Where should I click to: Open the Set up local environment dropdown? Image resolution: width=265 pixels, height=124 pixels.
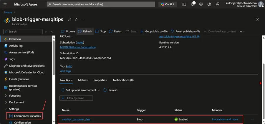(81, 90)
